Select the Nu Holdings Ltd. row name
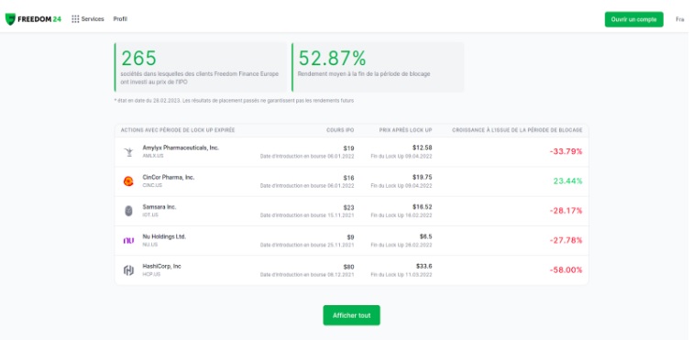693x340 pixels. pyautogui.click(x=164, y=236)
